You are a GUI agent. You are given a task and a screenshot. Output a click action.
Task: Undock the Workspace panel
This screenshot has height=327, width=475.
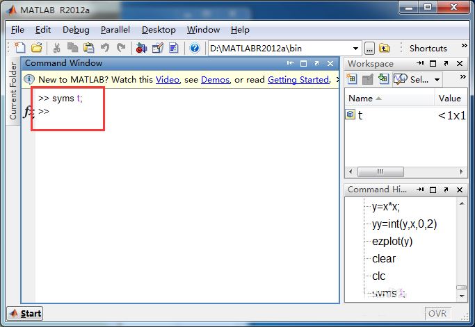point(446,63)
